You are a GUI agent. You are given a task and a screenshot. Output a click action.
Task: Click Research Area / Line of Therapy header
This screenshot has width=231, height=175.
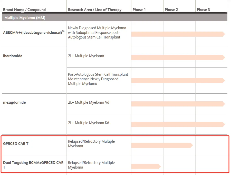94,10
